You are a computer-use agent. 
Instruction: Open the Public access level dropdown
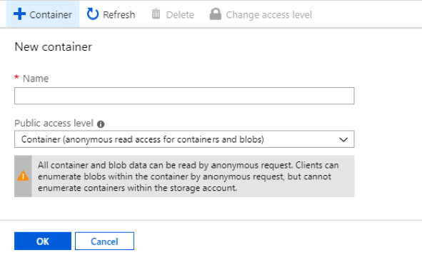coord(184,139)
